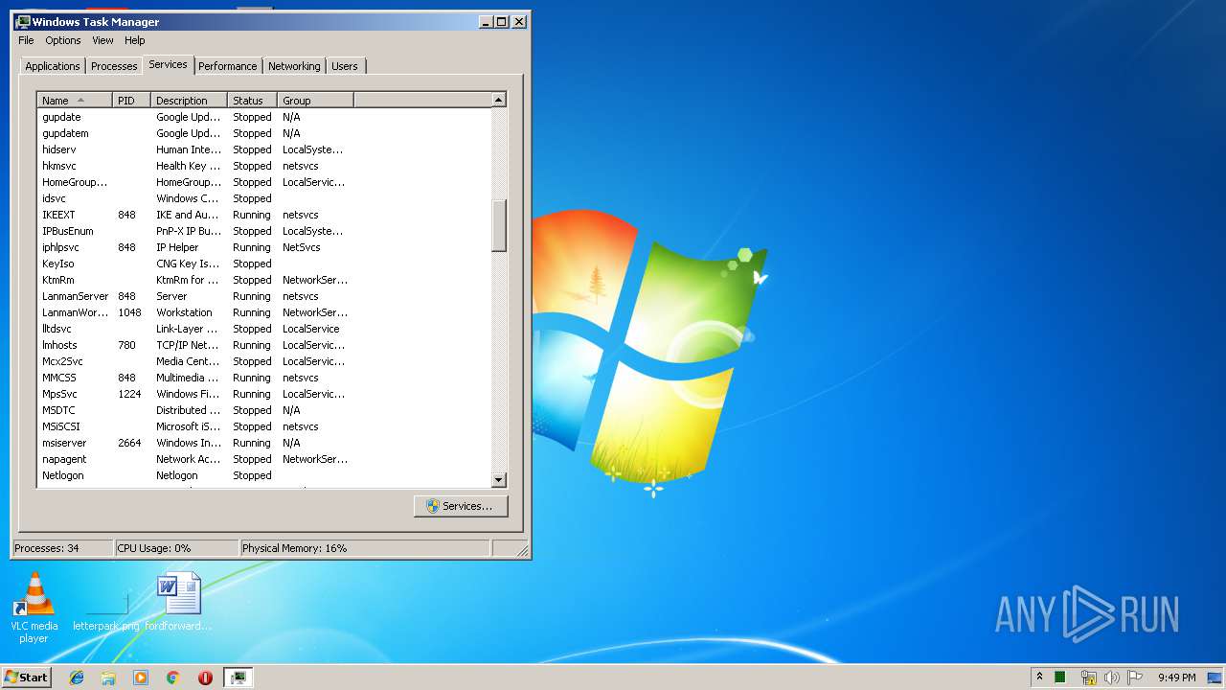Screen dimensions: 1226x690
Task: Select the KeyIso service row
Action: pos(263,264)
